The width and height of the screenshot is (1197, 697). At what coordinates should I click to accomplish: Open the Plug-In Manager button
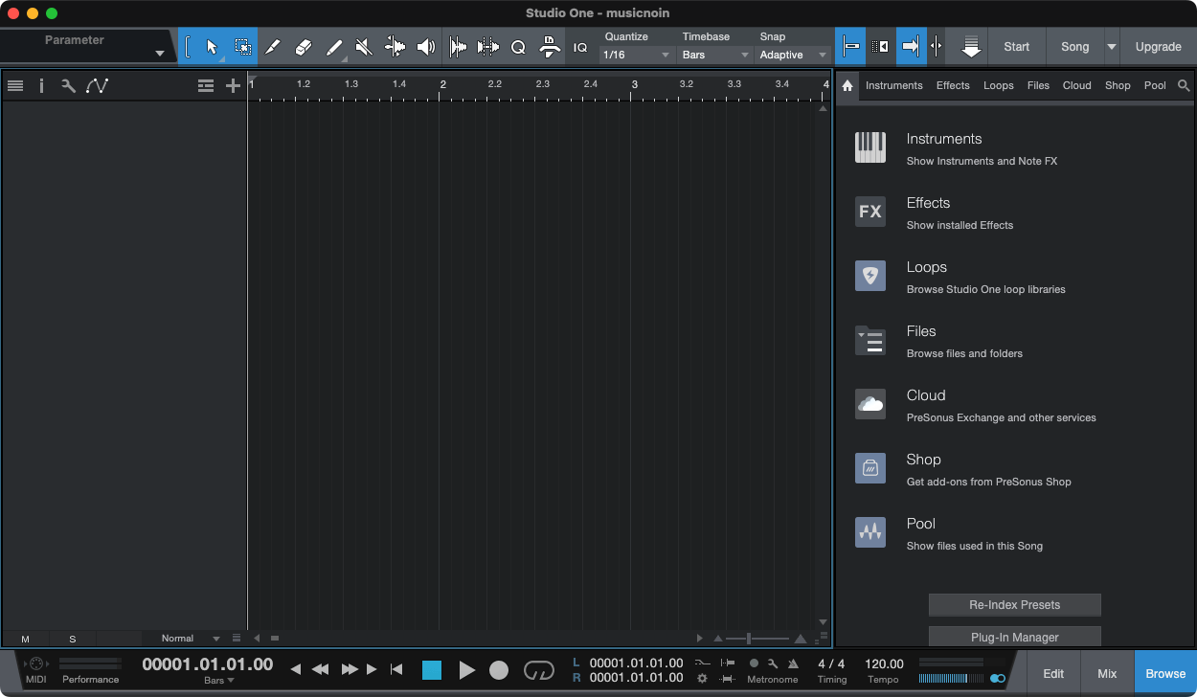[1015, 637]
